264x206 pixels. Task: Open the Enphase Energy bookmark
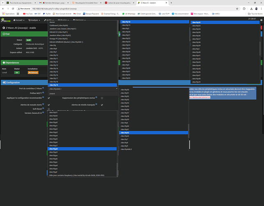click(x=110, y=14)
